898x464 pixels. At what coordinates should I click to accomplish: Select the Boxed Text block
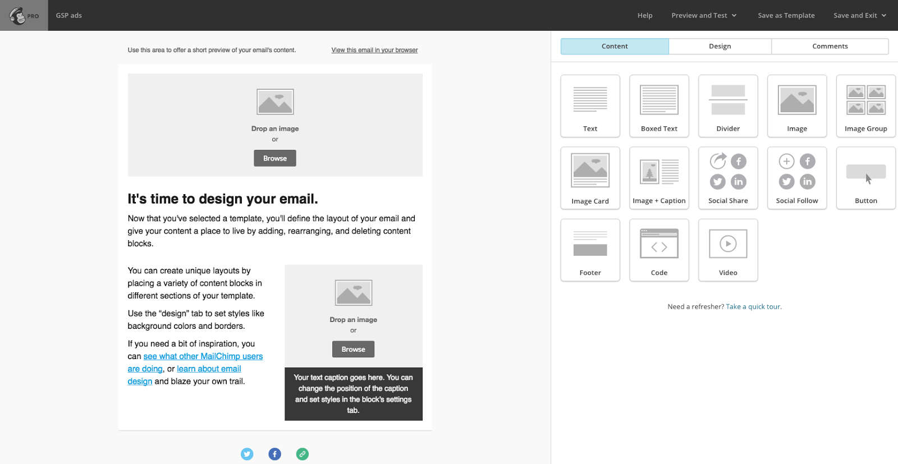coord(659,106)
